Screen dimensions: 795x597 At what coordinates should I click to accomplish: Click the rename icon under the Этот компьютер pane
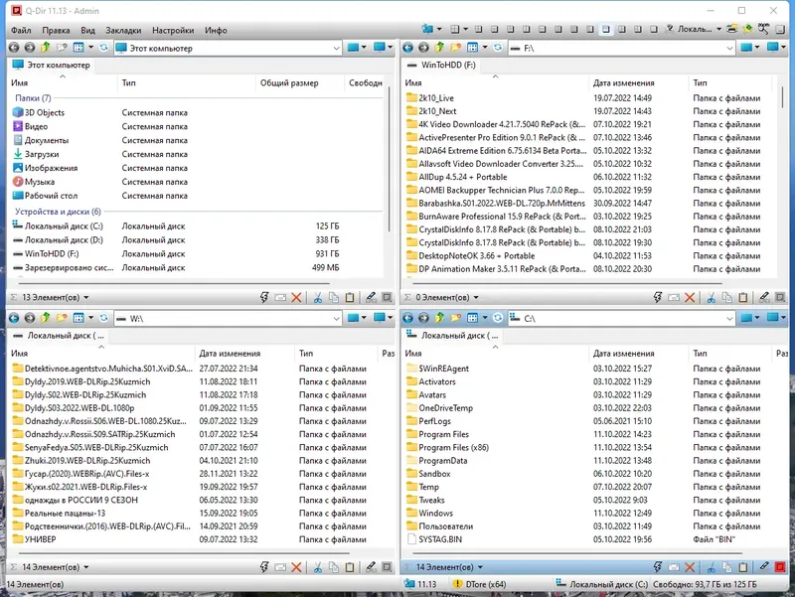point(280,297)
